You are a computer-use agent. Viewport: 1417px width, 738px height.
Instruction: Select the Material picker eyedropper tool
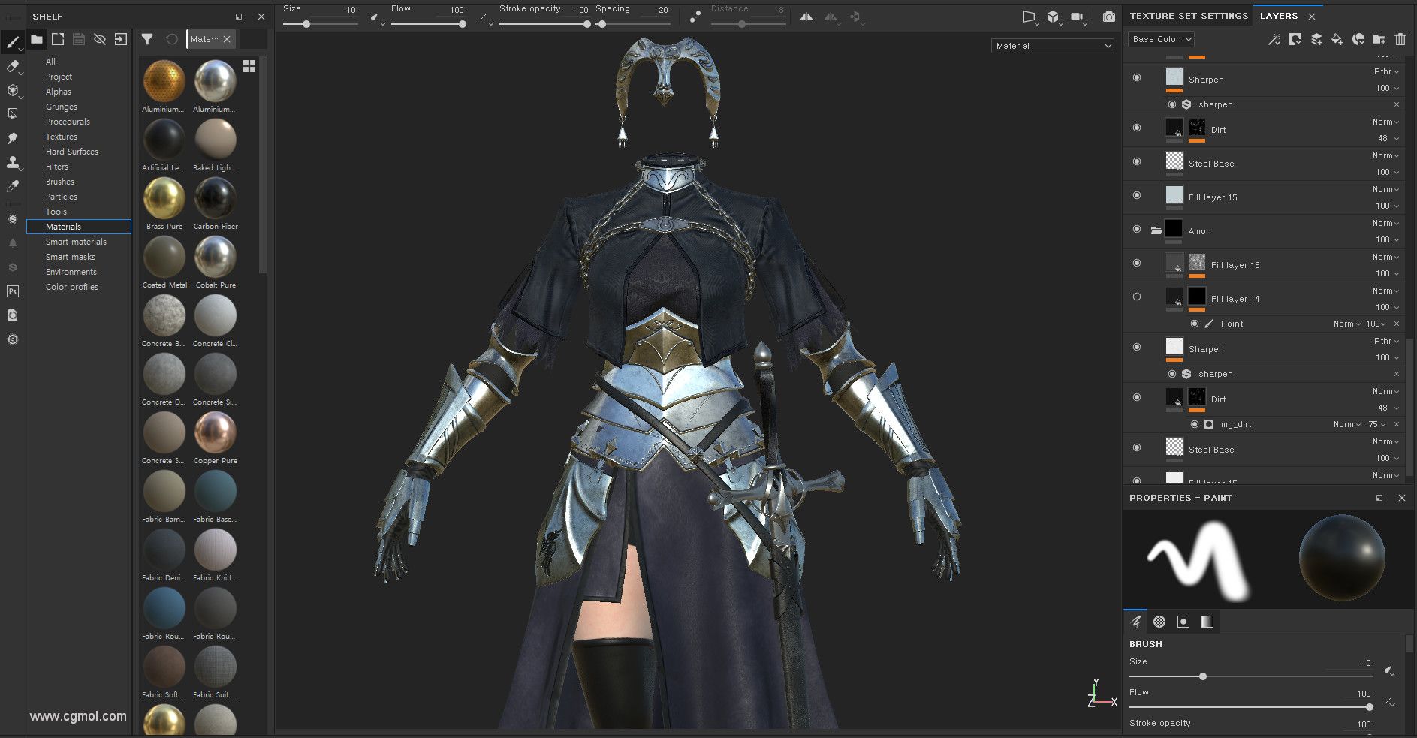tap(13, 186)
